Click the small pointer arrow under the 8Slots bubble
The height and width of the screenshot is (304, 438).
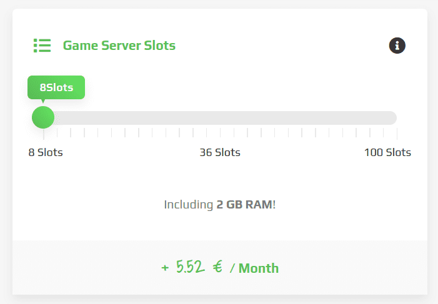pos(43,101)
